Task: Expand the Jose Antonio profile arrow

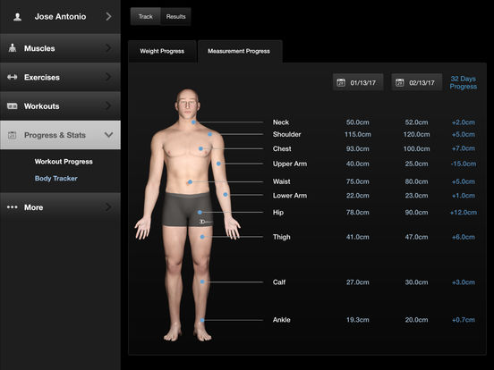Action: point(108,17)
